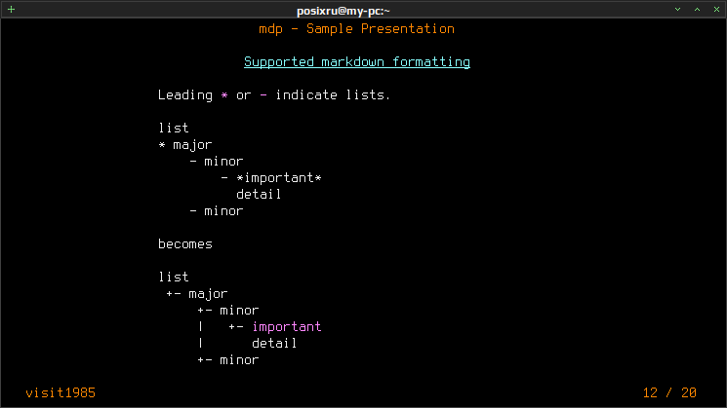Click the up chevron in title bar
This screenshot has height=408, width=727.
point(697,10)
